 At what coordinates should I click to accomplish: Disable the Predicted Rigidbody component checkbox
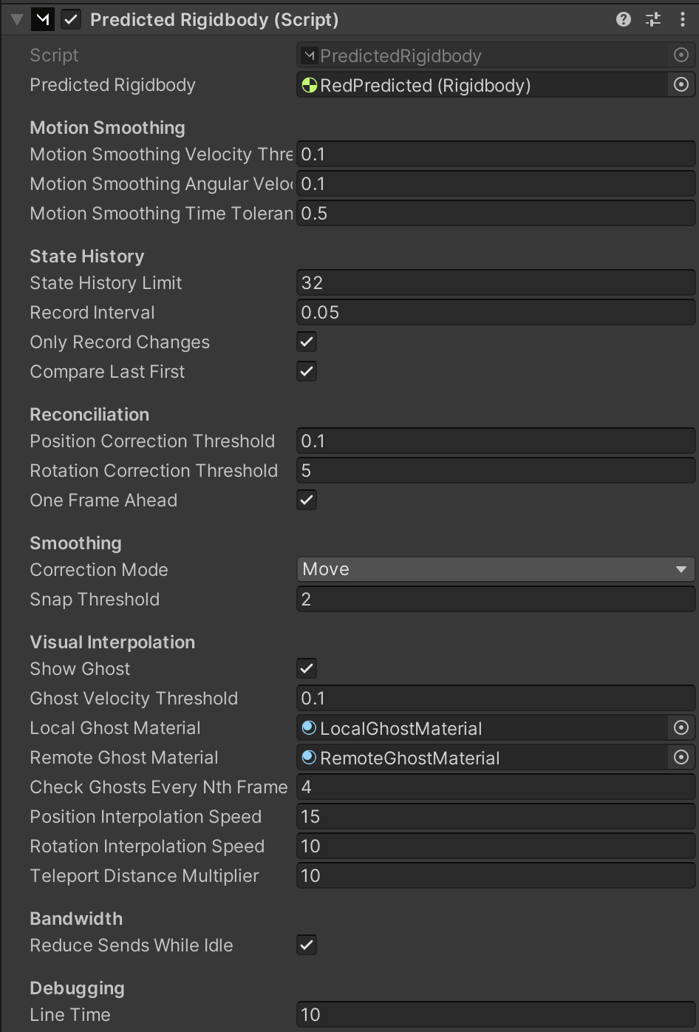[71, 20]
